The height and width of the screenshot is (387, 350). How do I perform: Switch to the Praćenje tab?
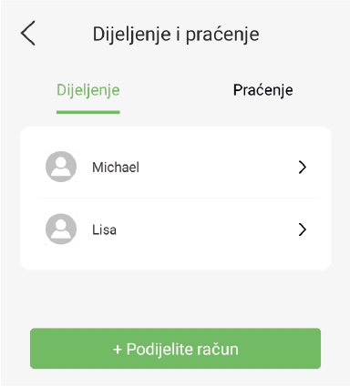[263, 90]
